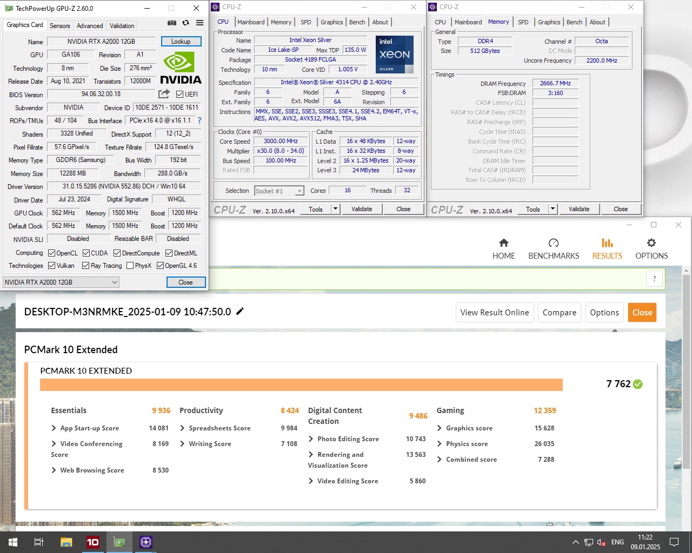Click the PCMark 10 taskbar icon
Viewport: 692px width, 553px height.
92,542
